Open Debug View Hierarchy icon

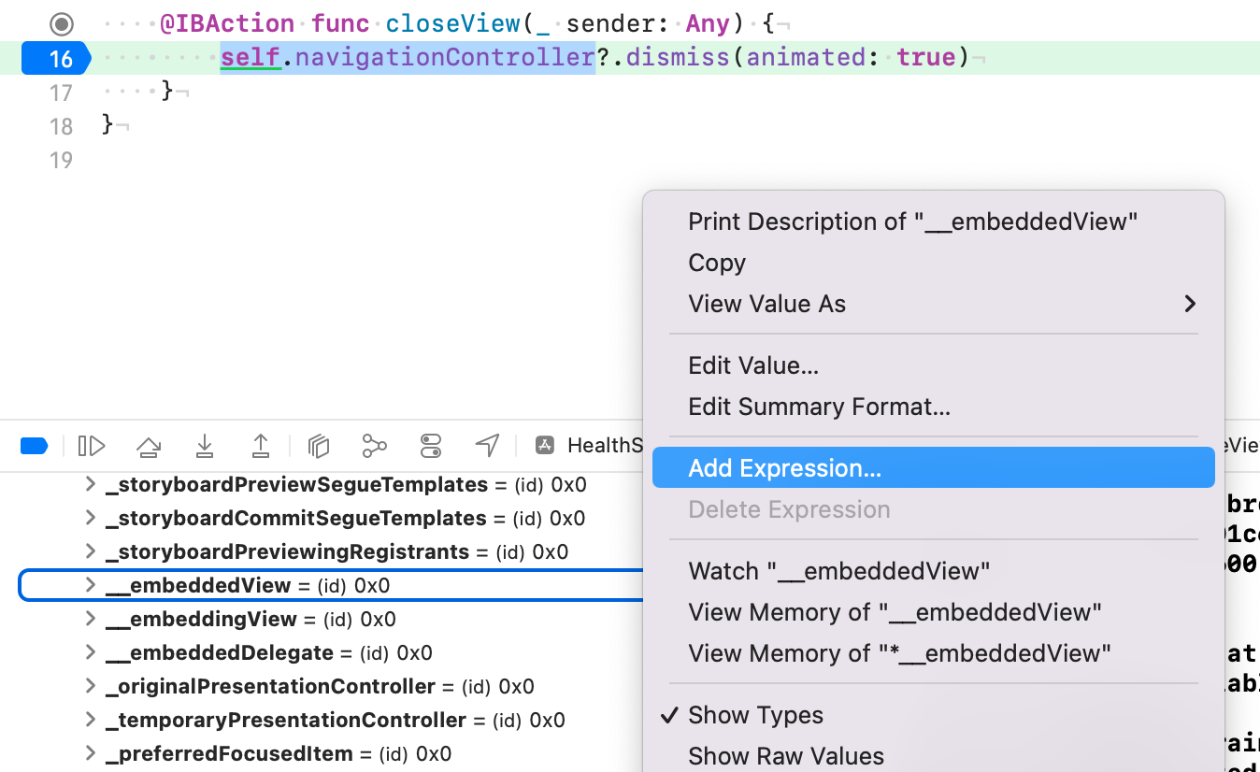319,446
